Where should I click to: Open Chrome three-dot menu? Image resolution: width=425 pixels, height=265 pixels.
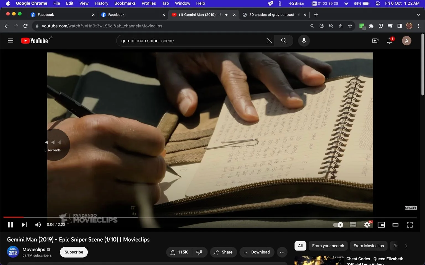[x=418, y=26]
